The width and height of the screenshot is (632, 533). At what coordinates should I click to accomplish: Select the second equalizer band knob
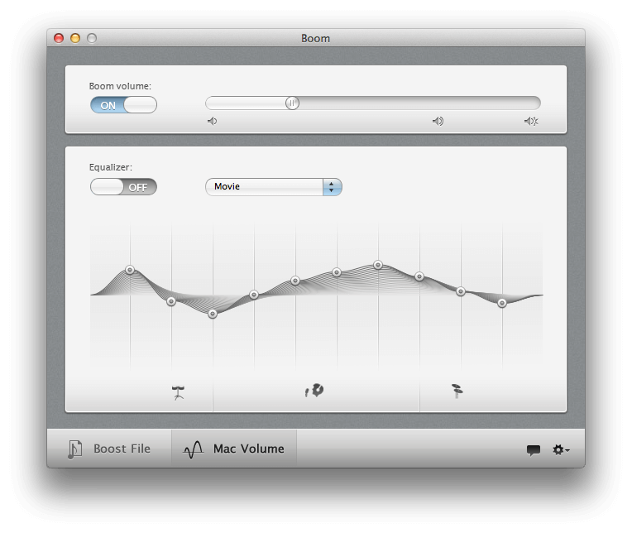(171, 301)
